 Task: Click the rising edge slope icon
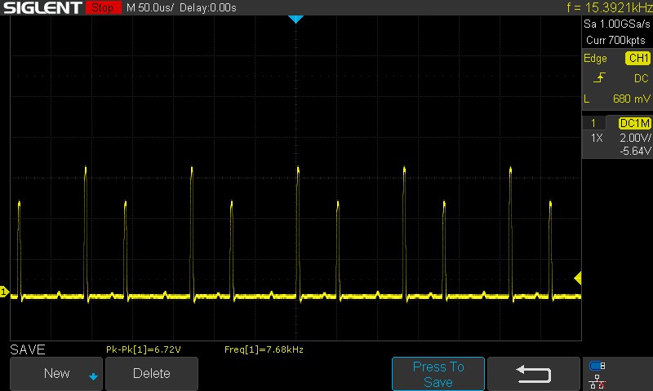click(599, 77)
